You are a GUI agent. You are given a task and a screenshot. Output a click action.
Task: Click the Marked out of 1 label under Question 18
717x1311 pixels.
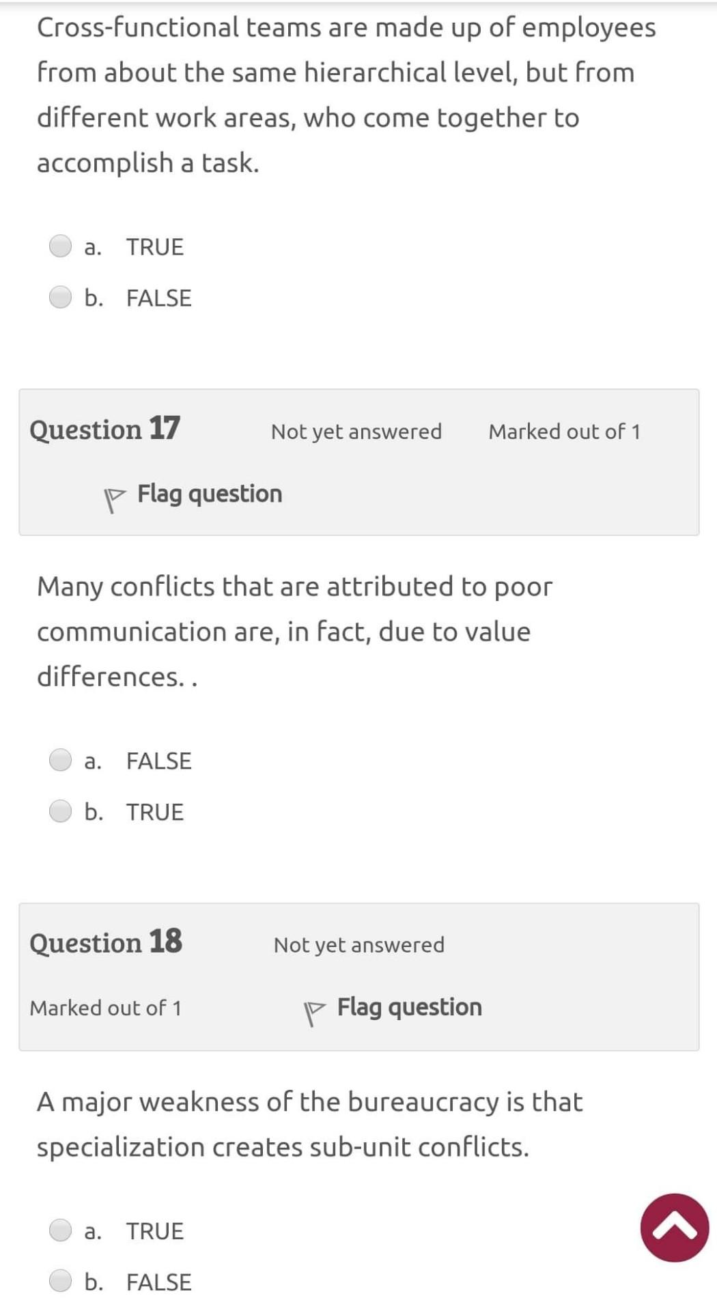106,1009
